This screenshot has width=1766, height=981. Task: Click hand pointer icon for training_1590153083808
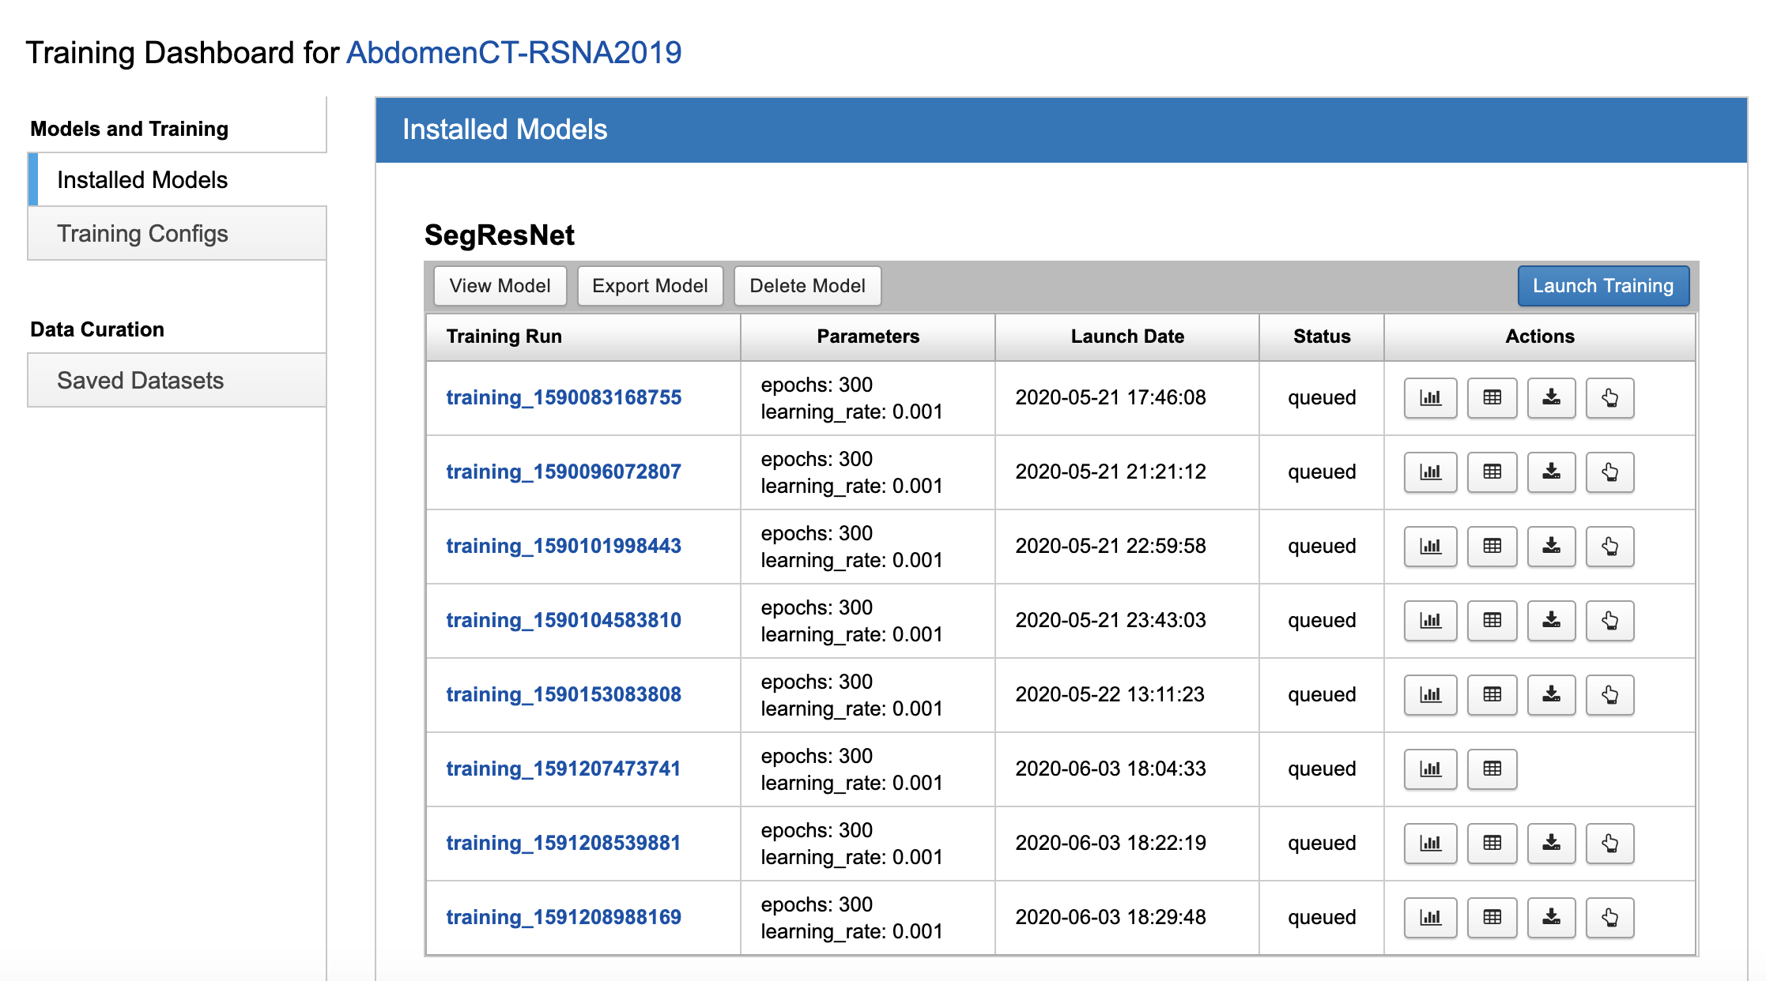1609,694
